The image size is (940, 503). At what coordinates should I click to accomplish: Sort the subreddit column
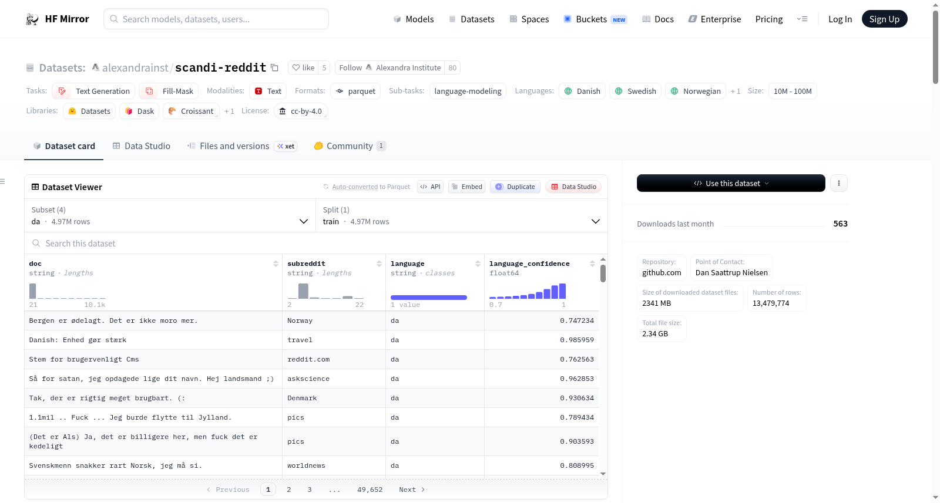379,264
